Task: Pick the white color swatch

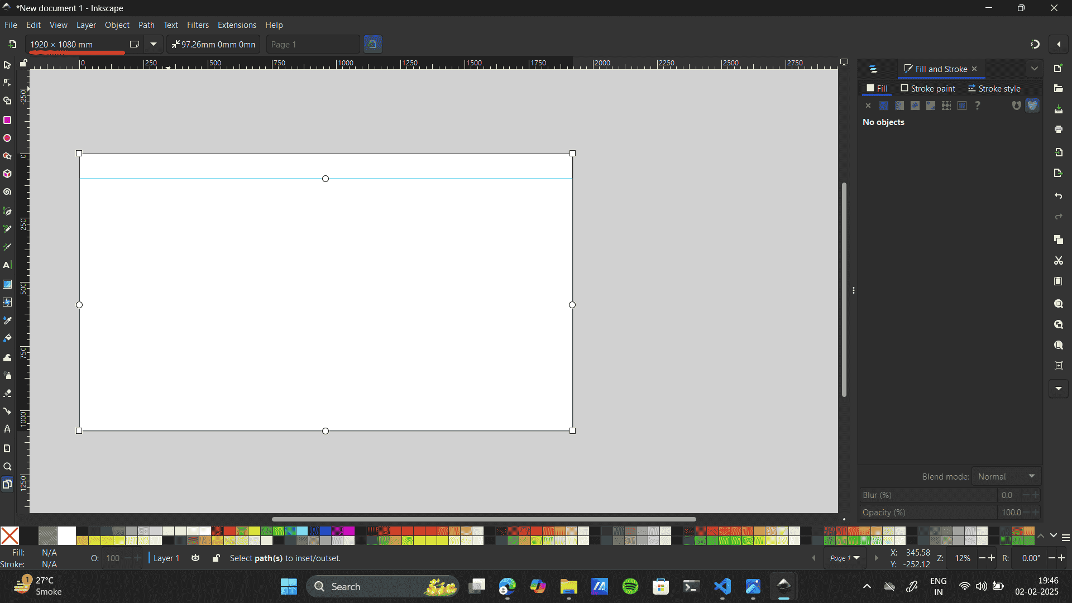Action: [x=66, y=535]
